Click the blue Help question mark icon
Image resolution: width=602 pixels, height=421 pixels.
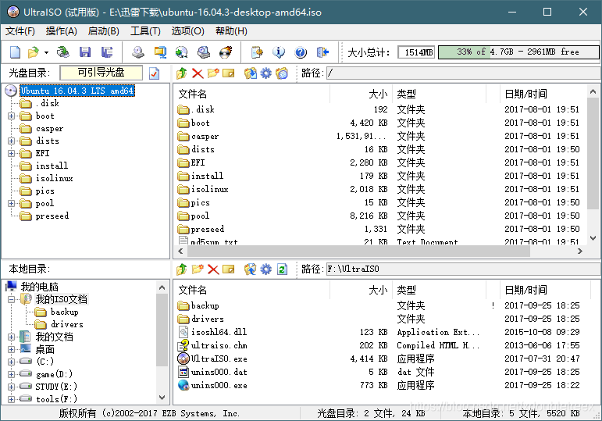pos(301,52)
